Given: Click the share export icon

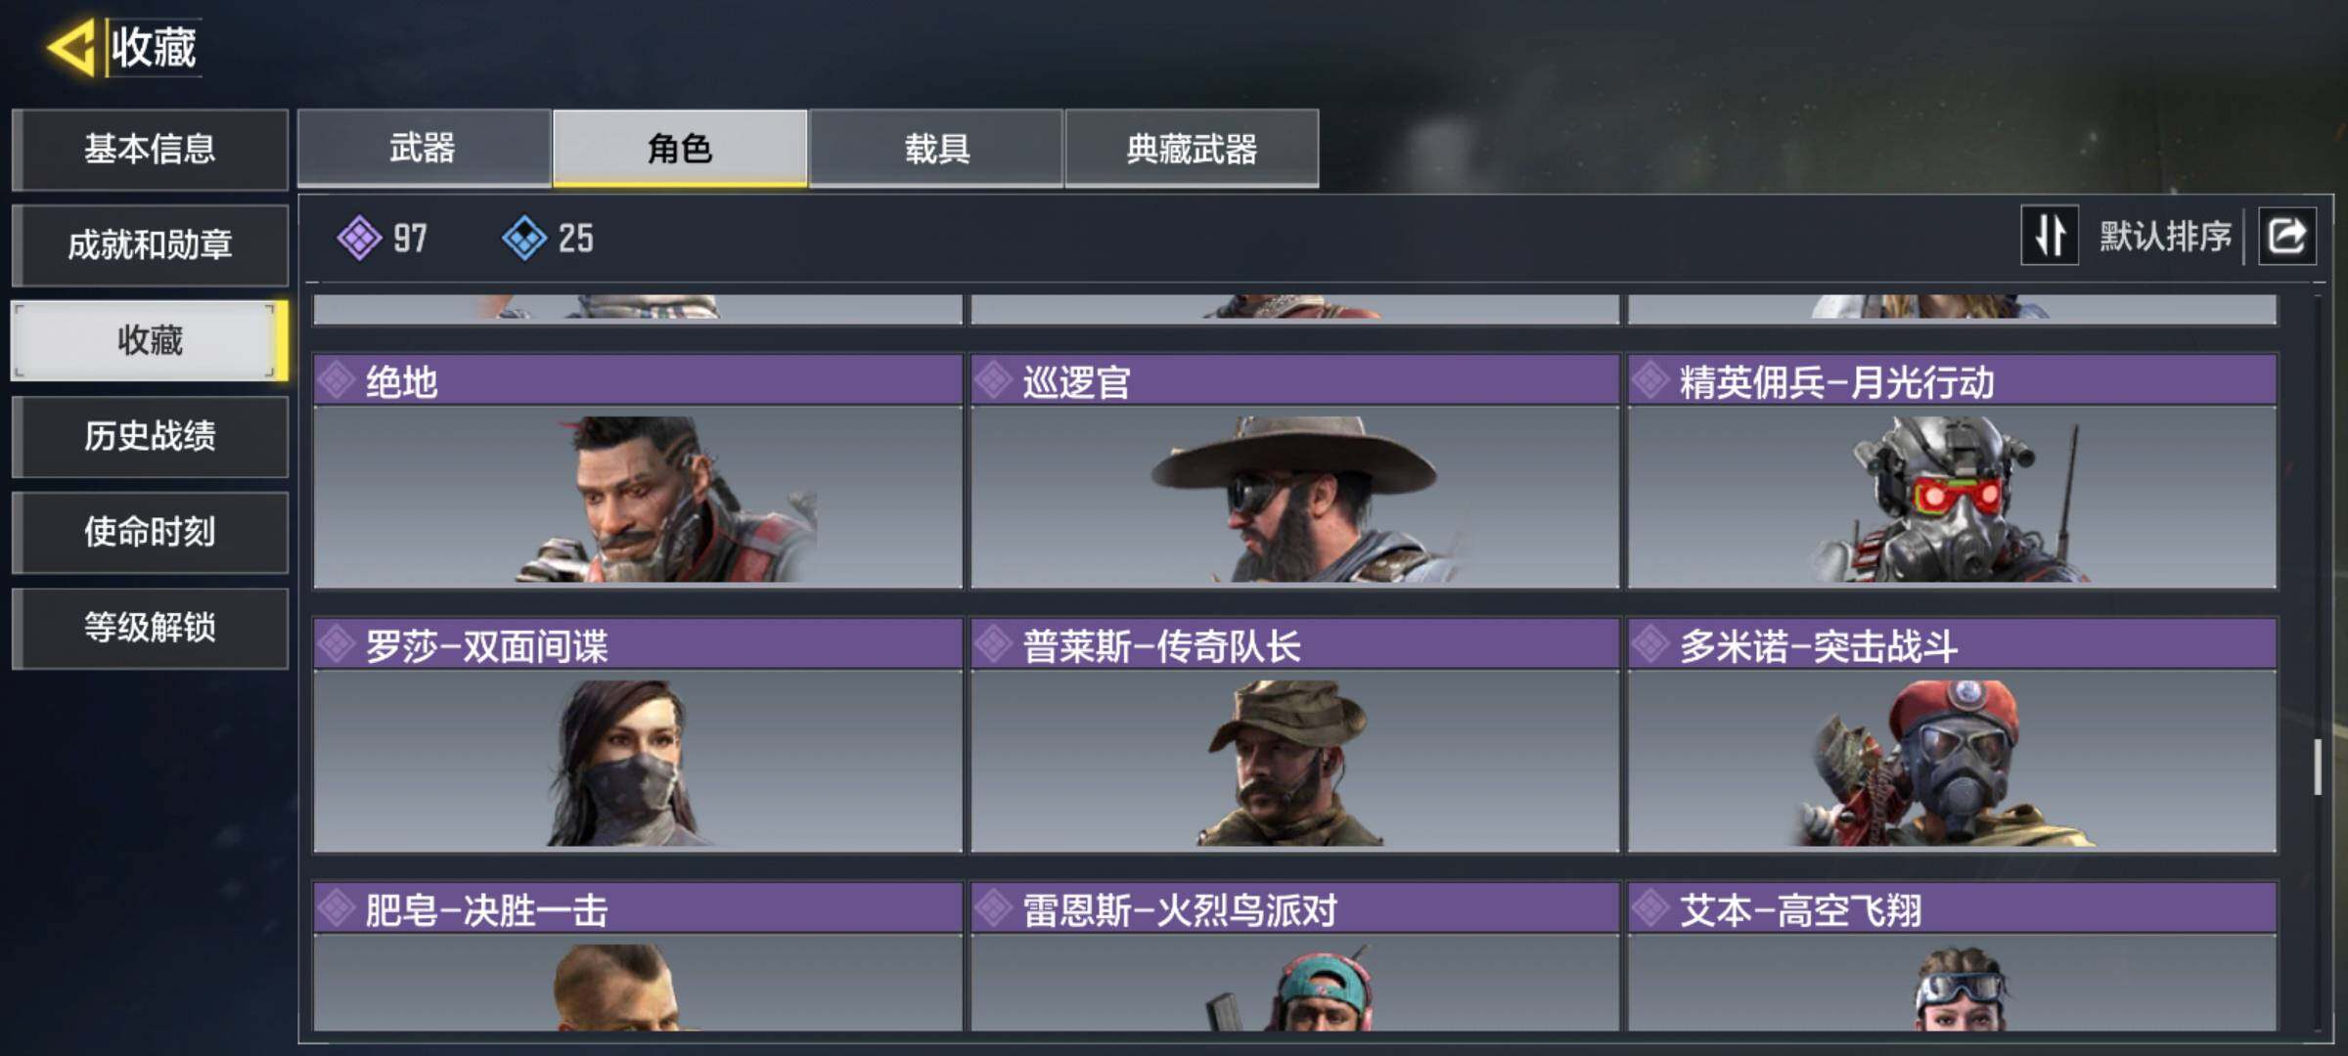Looking at the screenshot, I should pos(2286,236).
